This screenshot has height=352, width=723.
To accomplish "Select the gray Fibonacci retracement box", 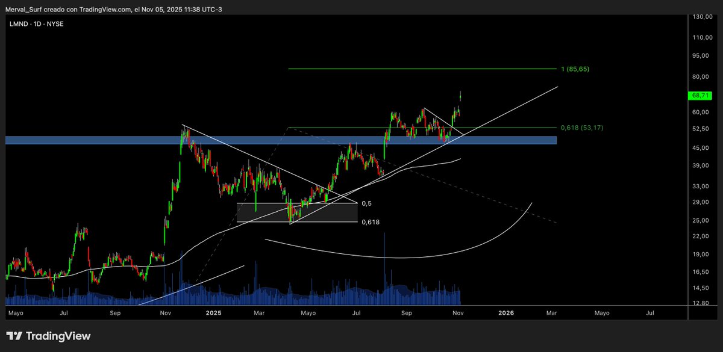I will pos(297,212).
